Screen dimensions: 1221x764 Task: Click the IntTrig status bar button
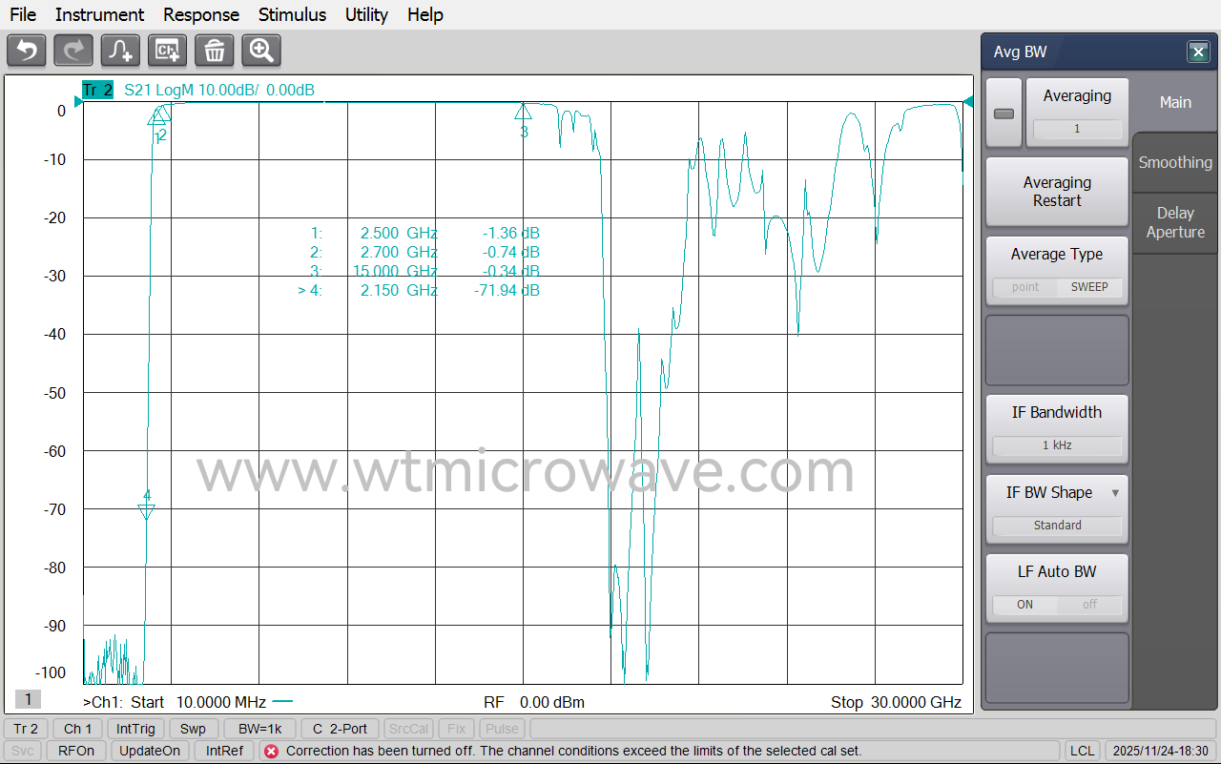(135, 729)
